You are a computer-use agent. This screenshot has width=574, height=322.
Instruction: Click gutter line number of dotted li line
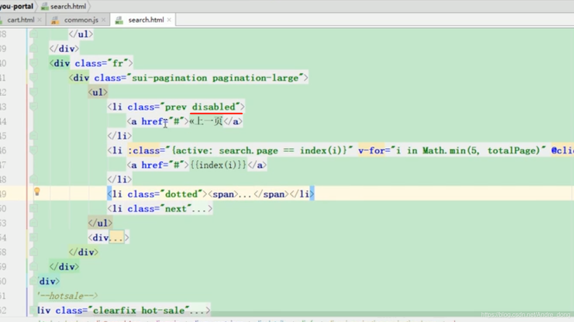click(x=3, y=194)
